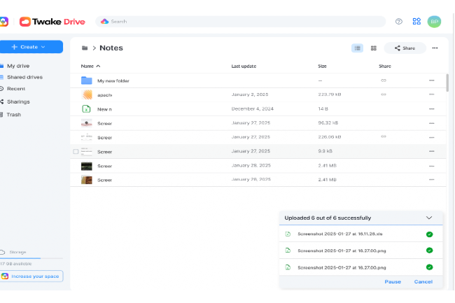The width and height of the screenshot is (455, 303).
Task: Open the help question mark icon
Action: point(399,22)
